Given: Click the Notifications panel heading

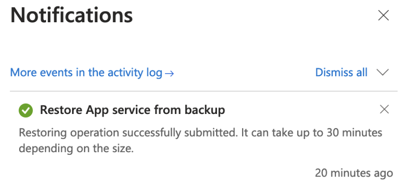Looking at the screenshot, I should coord(72,16).
